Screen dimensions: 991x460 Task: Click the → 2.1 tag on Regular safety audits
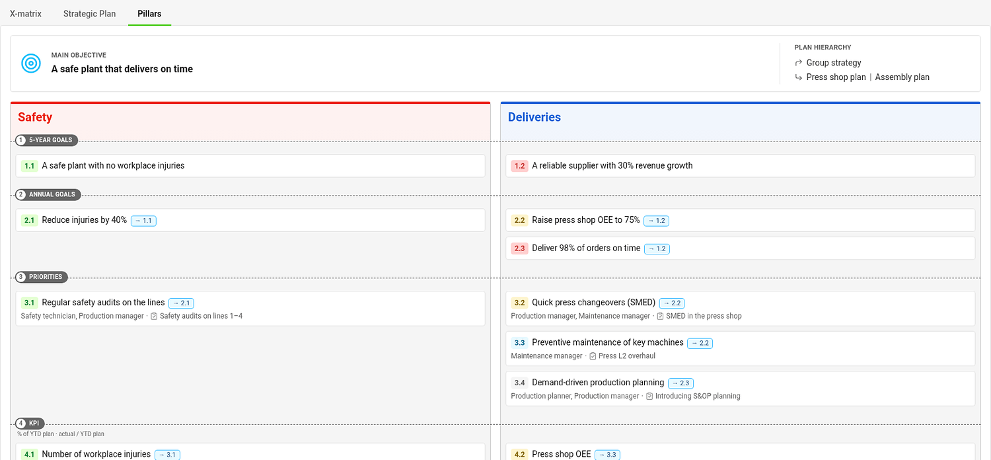pyautogui.click(x=181, y=303)
